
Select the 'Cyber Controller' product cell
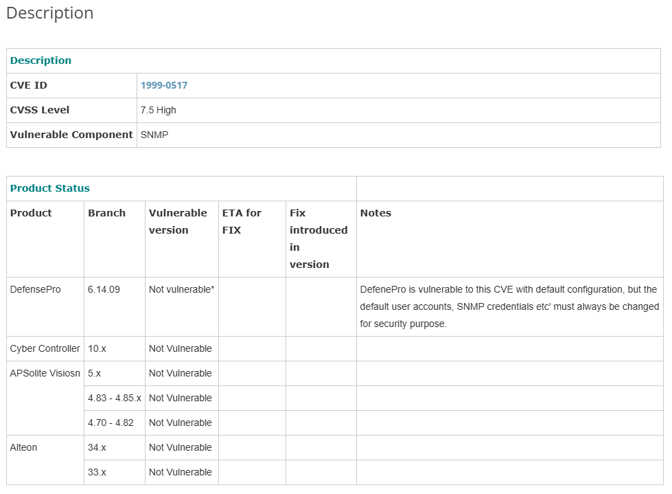45,348
